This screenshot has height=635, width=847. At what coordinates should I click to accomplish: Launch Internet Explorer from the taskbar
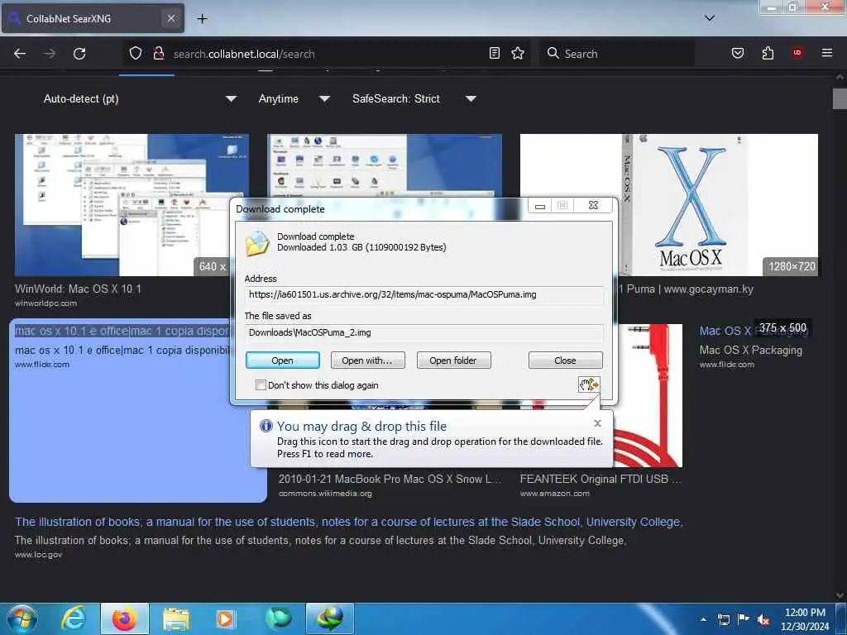click(x=74, y=618)
